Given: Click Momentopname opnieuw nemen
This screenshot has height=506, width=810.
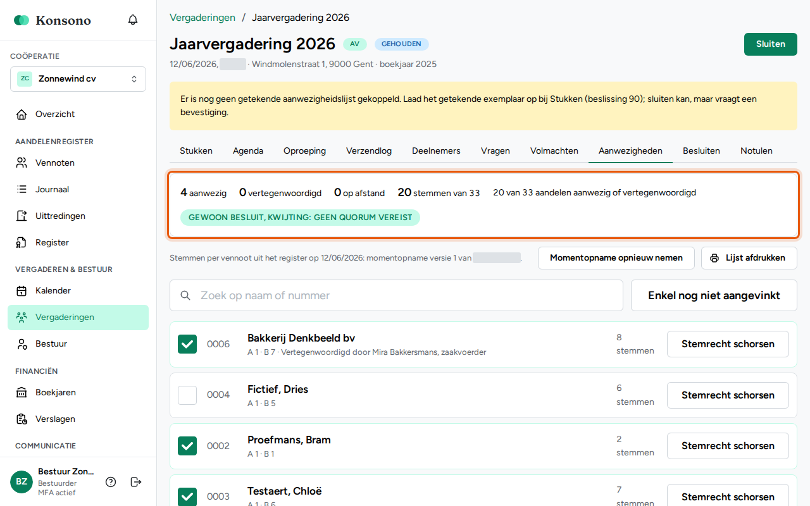Looking at the screenshot, I should pos(616,258).
